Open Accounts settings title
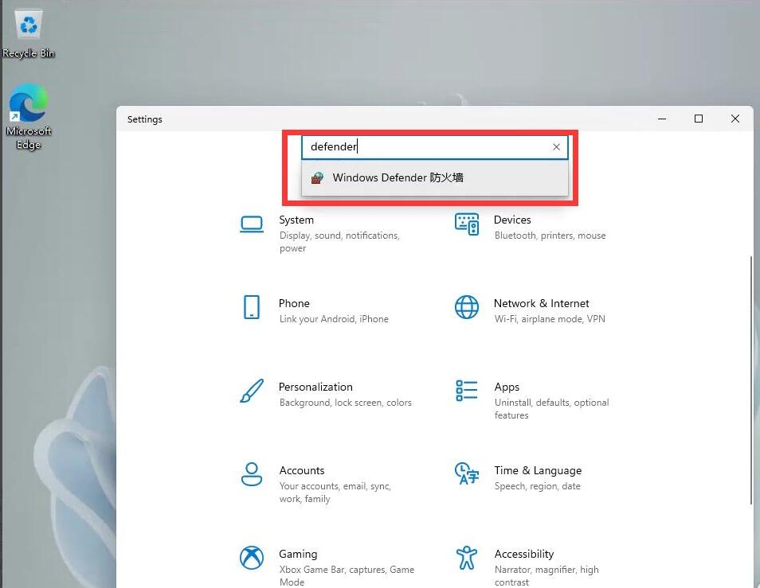 pos(302,470)
